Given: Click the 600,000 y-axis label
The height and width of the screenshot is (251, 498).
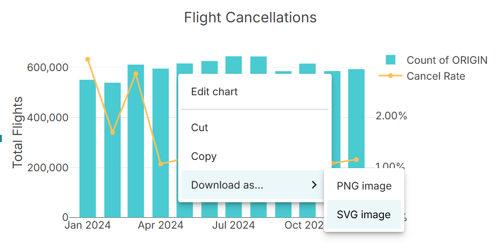Looking at the screenshot, I should (48, 67).
